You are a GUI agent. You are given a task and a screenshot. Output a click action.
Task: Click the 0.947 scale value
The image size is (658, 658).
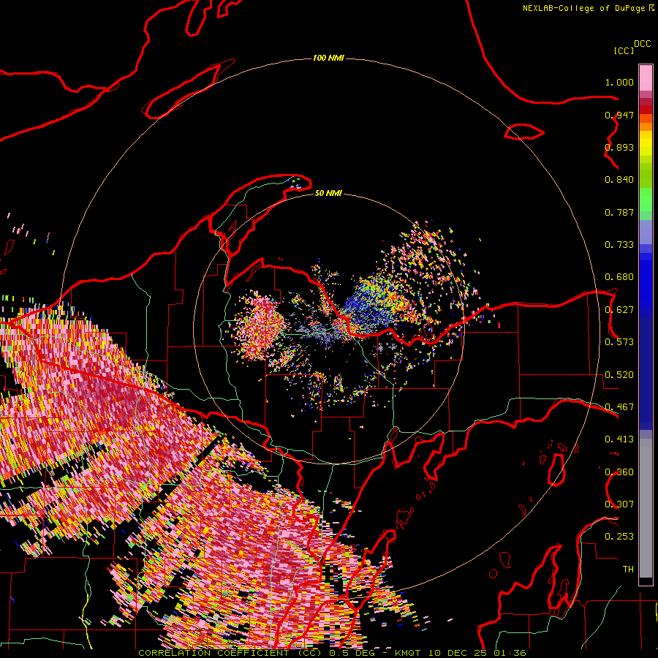point(619,115)
